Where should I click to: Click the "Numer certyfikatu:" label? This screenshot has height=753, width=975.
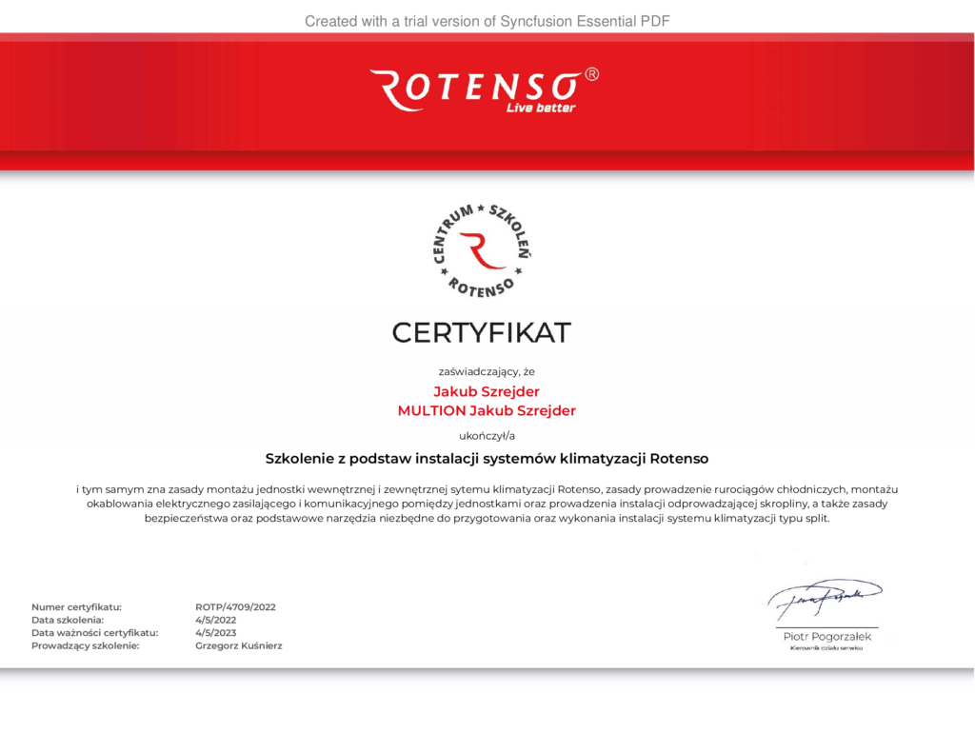tap(76, 607)
